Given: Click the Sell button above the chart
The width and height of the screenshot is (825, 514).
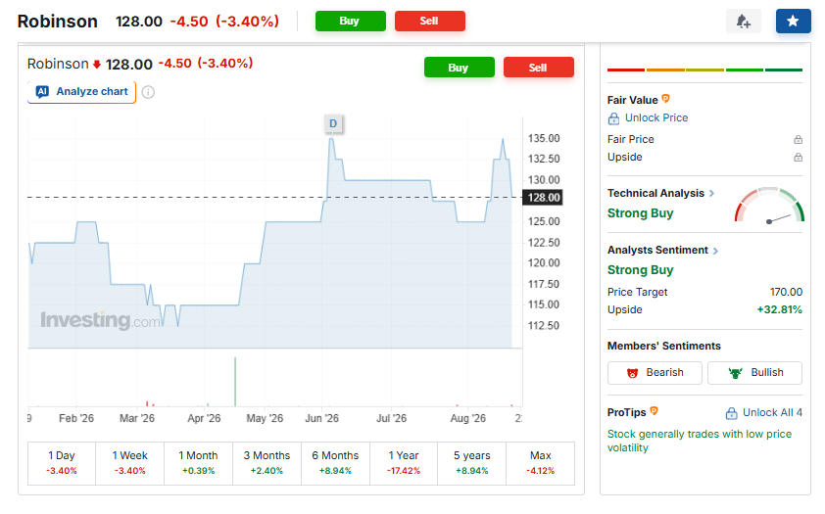Looking at the screenshot, I should click(539, 68).
